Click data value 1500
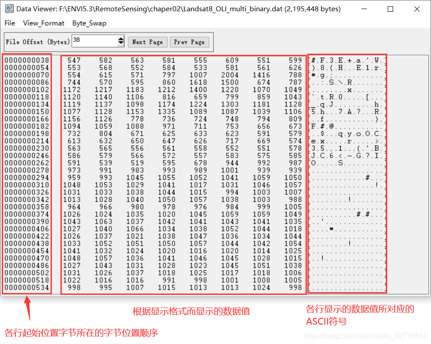Screen dimensions: 431x344 (230, 82)
